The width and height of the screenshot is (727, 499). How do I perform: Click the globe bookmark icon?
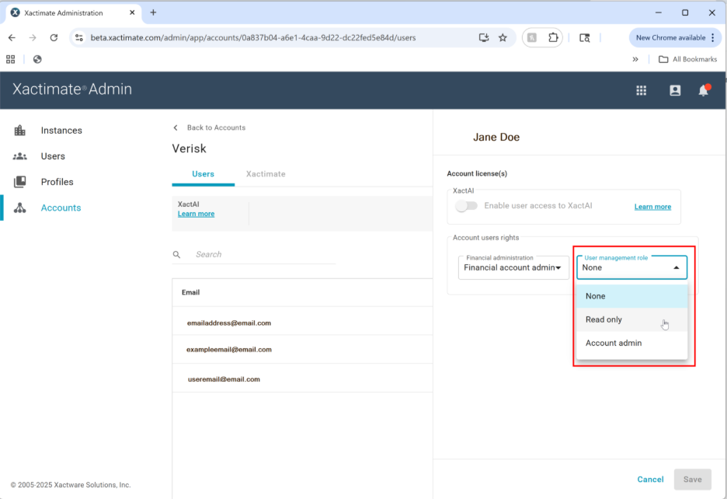pyautogui.click(x=37, y=59)
